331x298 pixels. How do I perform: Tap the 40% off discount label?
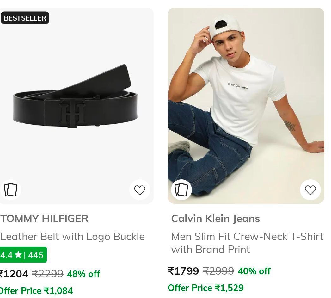[254, 271]
